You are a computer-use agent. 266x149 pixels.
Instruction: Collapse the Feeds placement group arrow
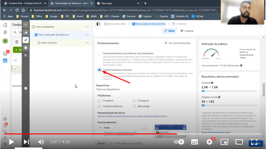(x=100, y=128)
